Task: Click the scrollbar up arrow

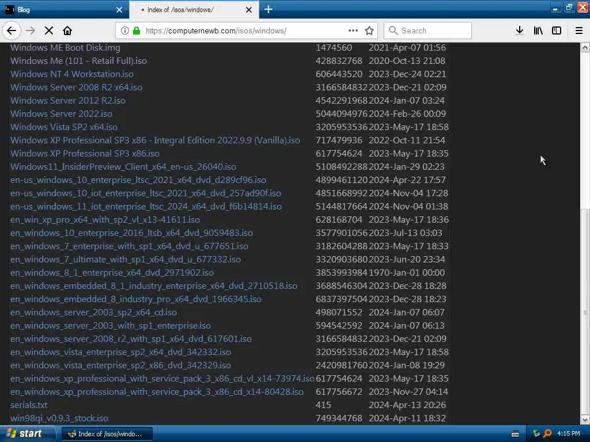Action: pos(585,47)
